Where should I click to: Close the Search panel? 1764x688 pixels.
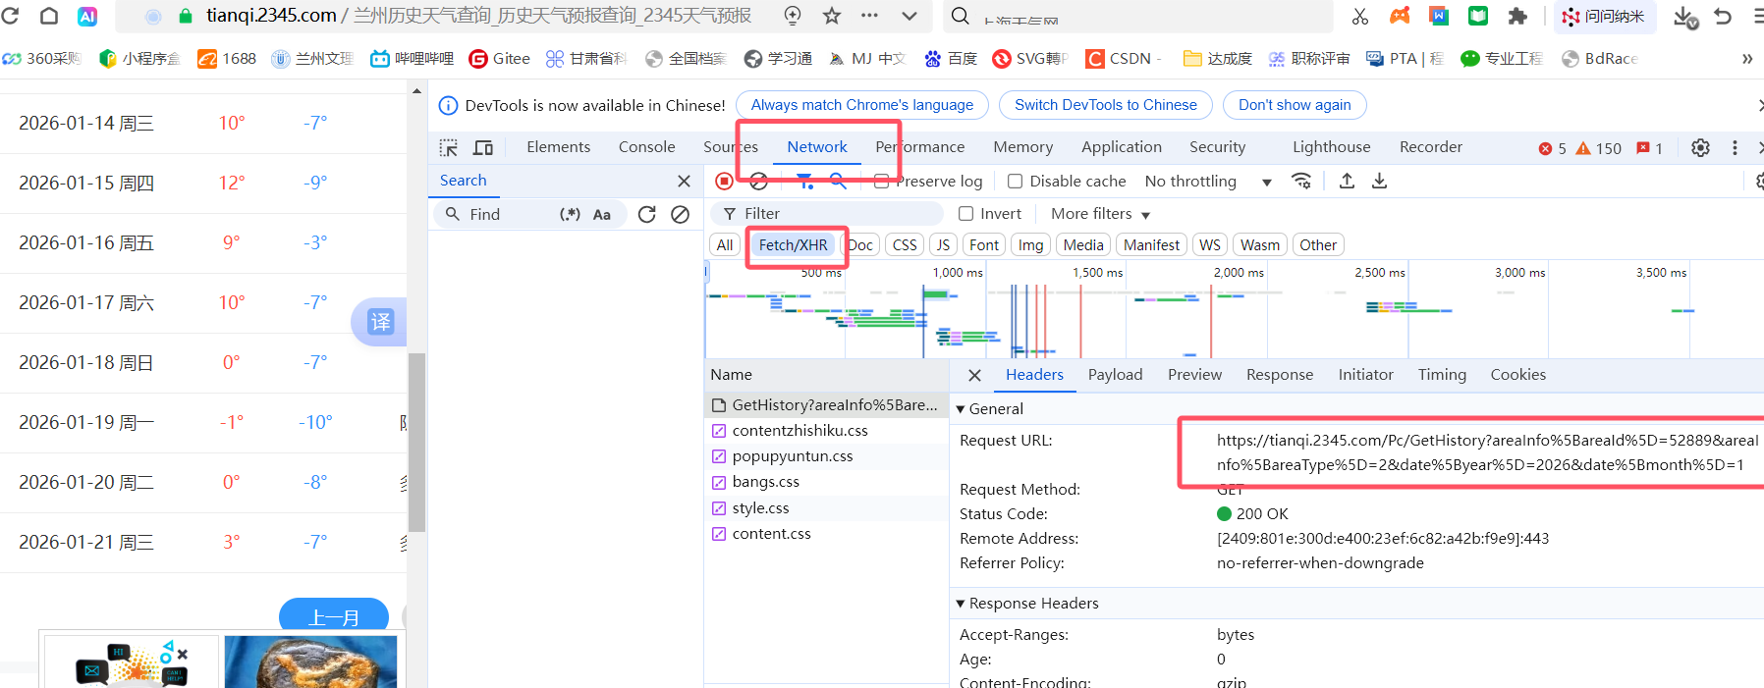[x=684, y=181]
